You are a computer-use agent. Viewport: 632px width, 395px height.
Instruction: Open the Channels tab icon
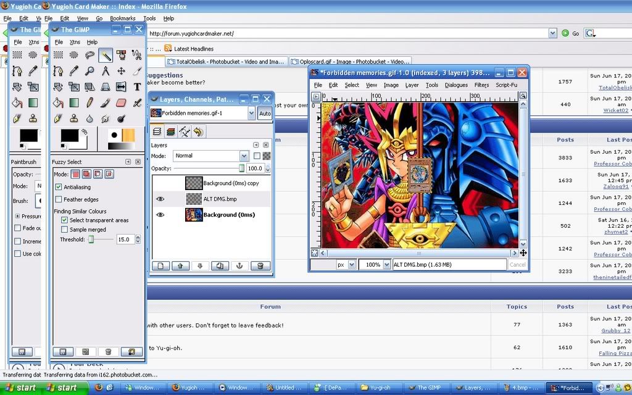[x=170, y=131]
